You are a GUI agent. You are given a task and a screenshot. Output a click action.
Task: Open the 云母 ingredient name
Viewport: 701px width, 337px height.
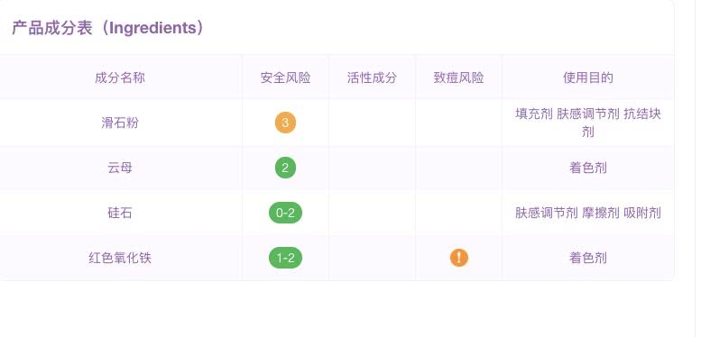[120, 168]
